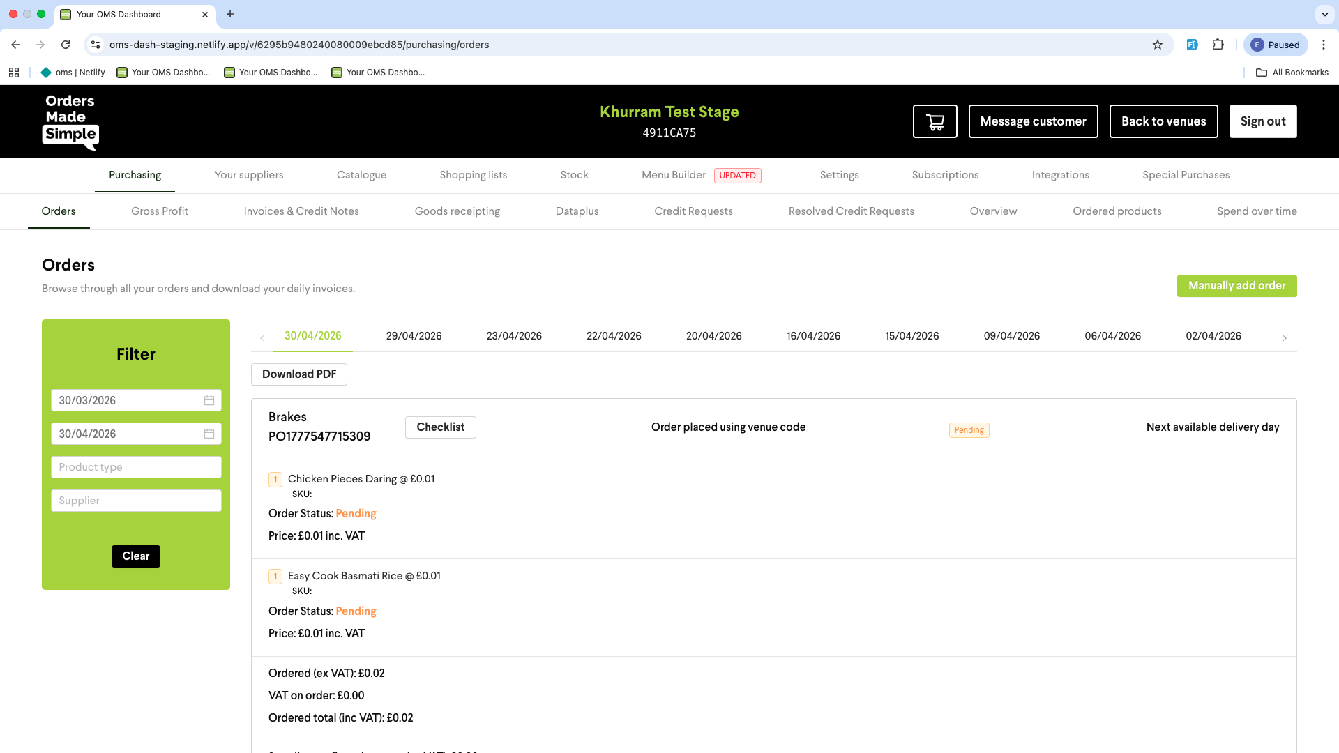
Task: Reload the page
Action: coord(66,45)
